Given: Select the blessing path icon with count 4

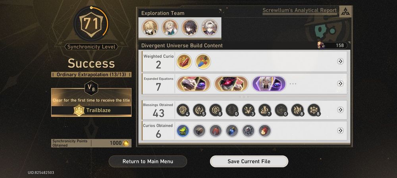Looking at the screenshot, I should tap(183, 110).
